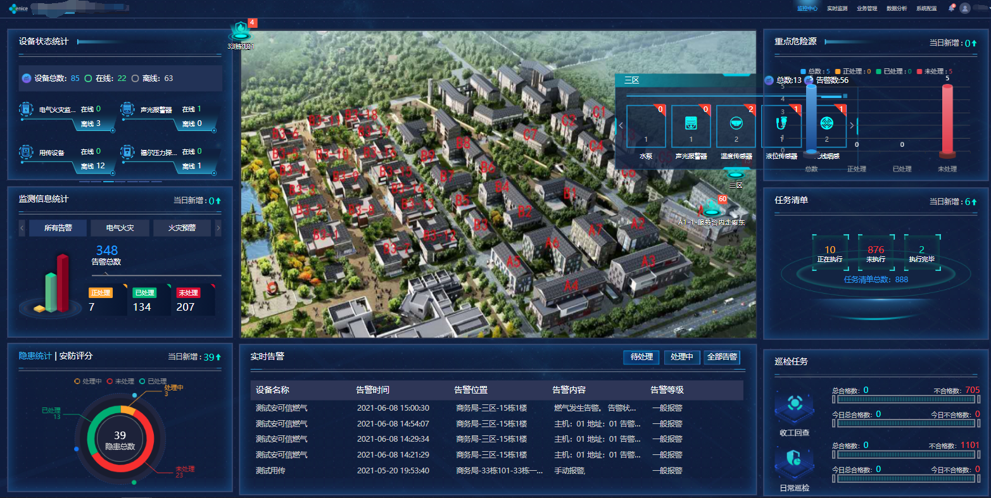The height and width of the screenshot is (498, 991).
Task: Select the 水泵 device tile in 三区 popup
Action: pyautogui.click(x=646, y=127)
